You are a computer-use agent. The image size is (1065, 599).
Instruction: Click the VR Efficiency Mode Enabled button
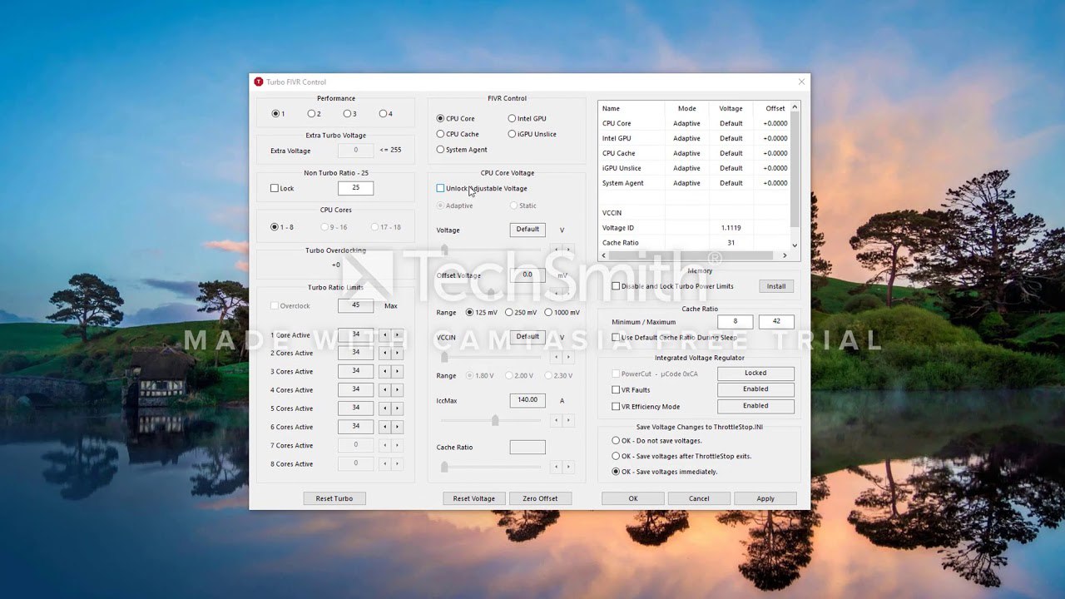[755, 406]
